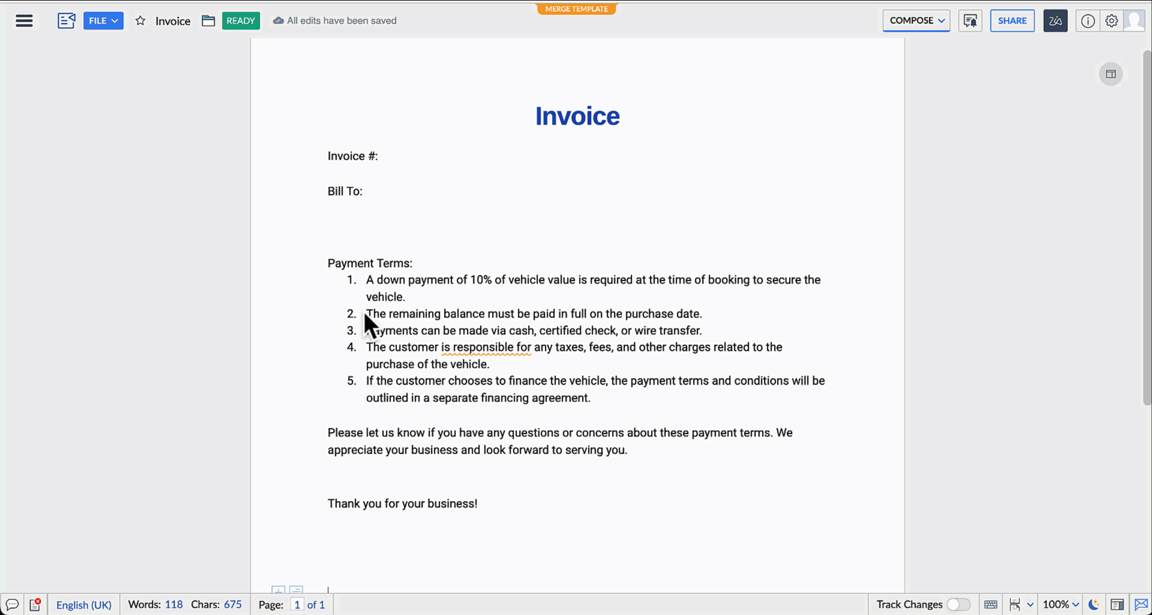Click the Chars count 675

(217, 605)
